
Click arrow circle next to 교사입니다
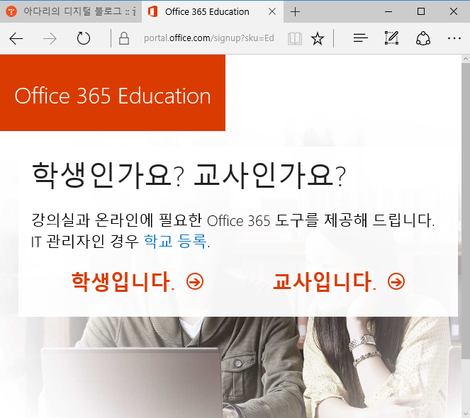tap(396, 282)
